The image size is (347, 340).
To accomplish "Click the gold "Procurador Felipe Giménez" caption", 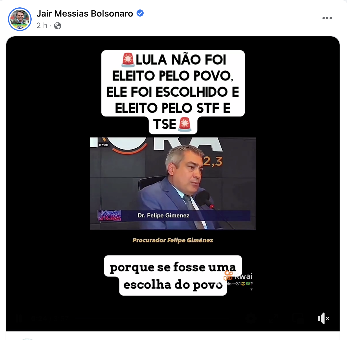I will coord(173,240).
